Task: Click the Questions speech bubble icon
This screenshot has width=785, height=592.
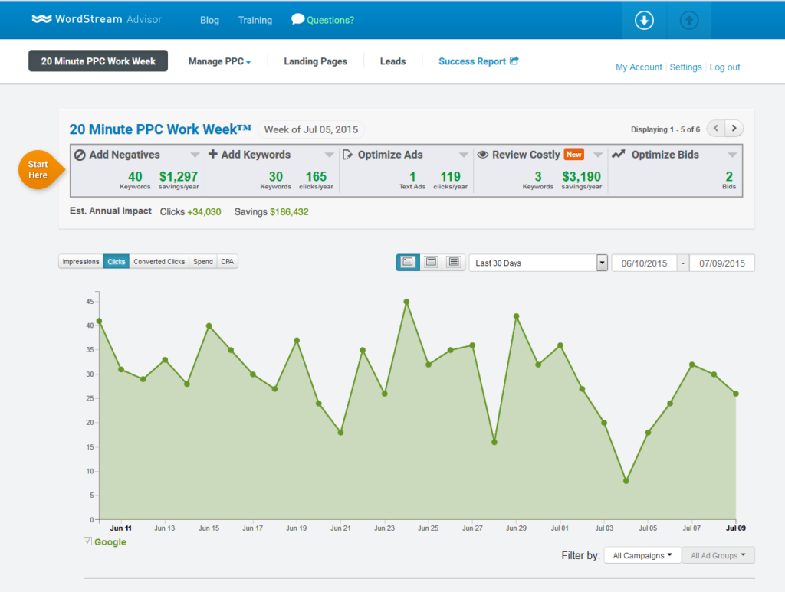Action: [297, 19]
